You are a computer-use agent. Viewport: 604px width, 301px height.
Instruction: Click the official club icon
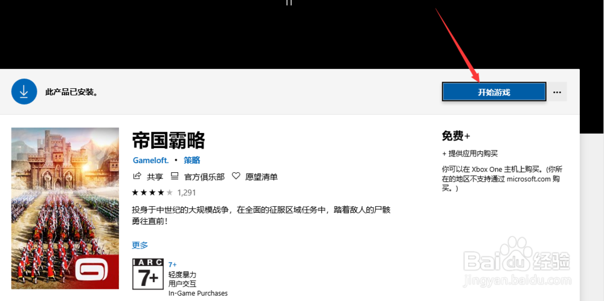175,176
